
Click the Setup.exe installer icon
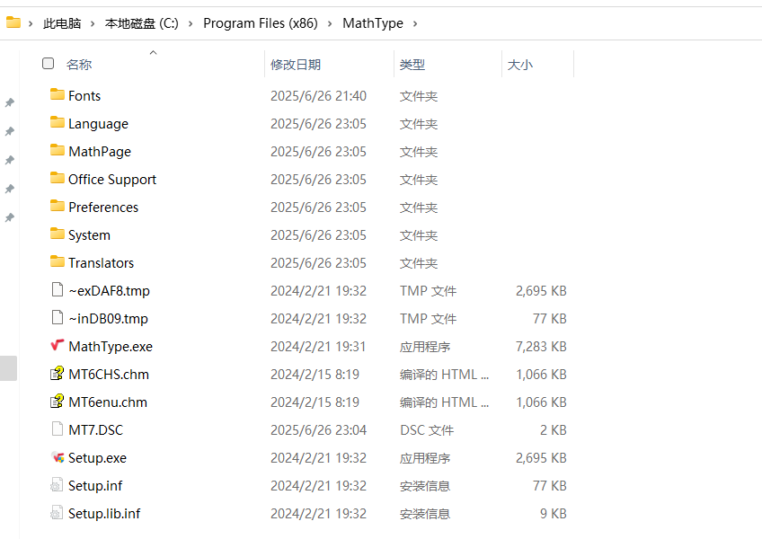(58, 457)
